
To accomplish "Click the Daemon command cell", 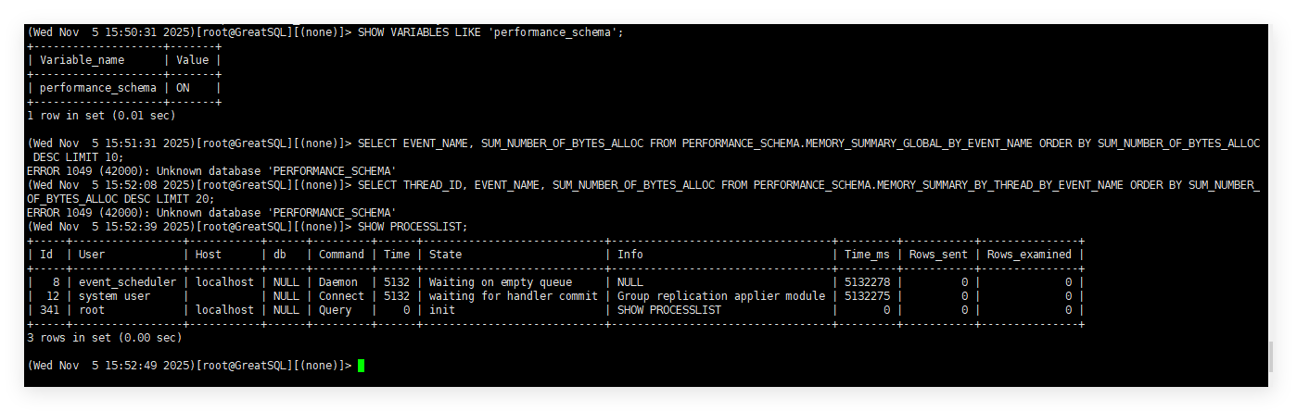I will tap(338, 282).
